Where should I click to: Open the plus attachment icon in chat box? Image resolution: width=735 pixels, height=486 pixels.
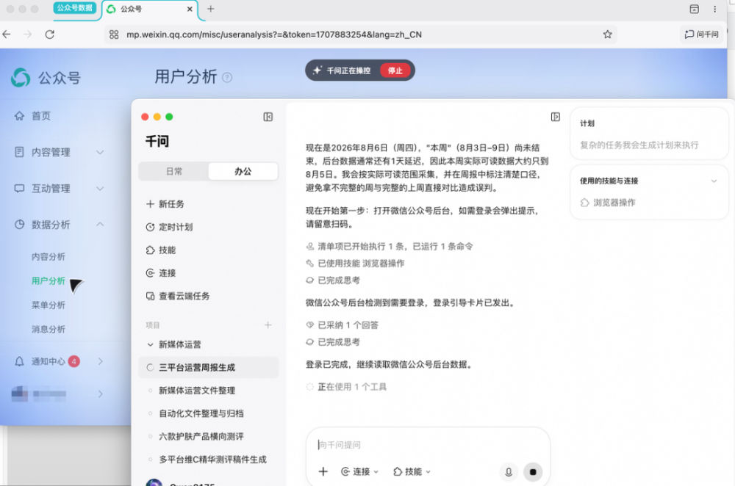(x=323, y=471)
